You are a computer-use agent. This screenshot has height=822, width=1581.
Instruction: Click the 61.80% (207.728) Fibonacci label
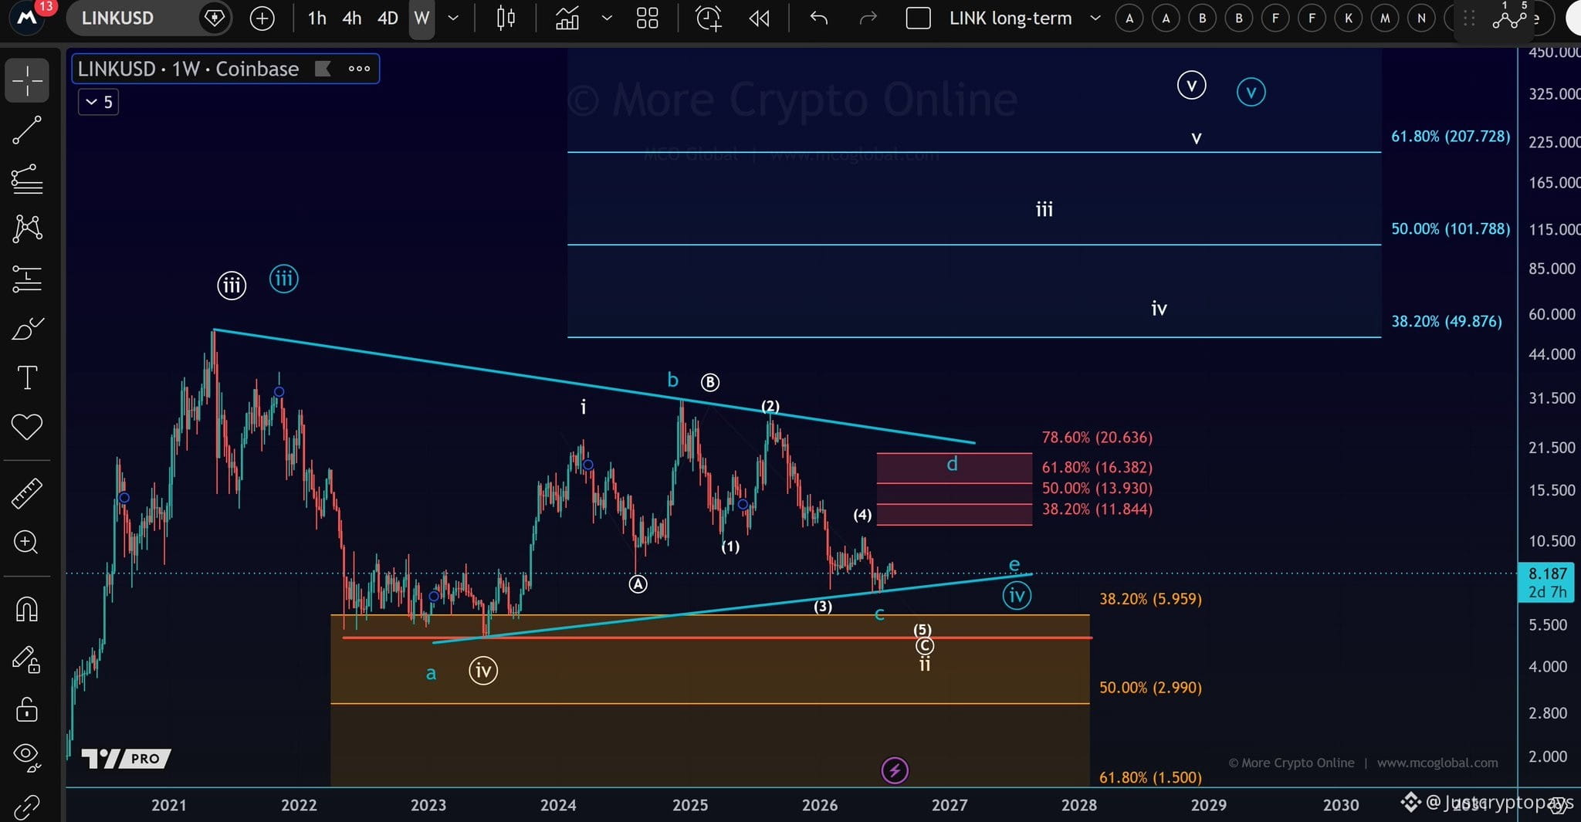1451,137
